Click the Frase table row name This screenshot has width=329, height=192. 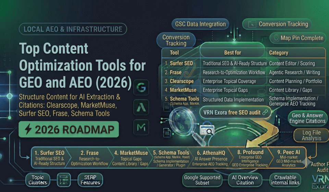pos(175,72)
